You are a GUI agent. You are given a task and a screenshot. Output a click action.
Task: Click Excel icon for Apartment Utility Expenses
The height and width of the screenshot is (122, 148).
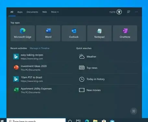point(16,90)
